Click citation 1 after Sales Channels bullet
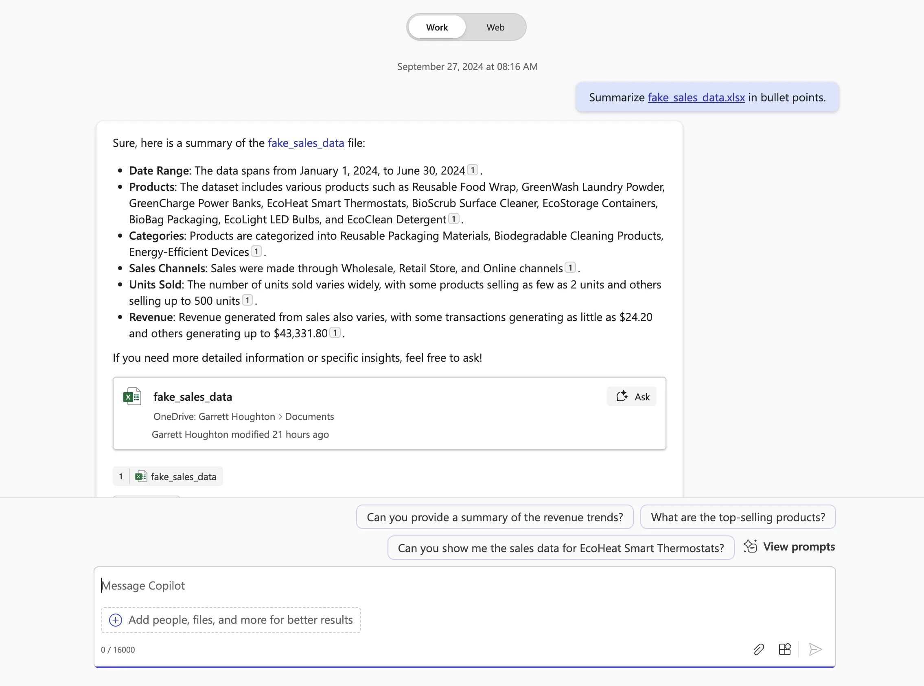This screenshot has width=924, height=686. tap(570, 268)
